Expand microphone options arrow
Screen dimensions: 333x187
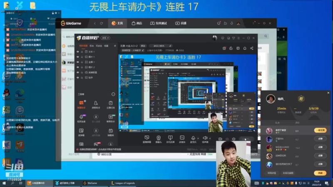(198, 138)
